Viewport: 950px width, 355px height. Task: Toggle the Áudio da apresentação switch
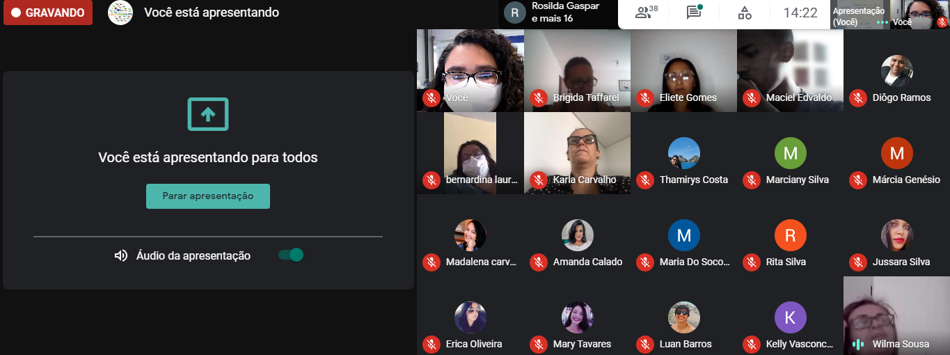291,255
